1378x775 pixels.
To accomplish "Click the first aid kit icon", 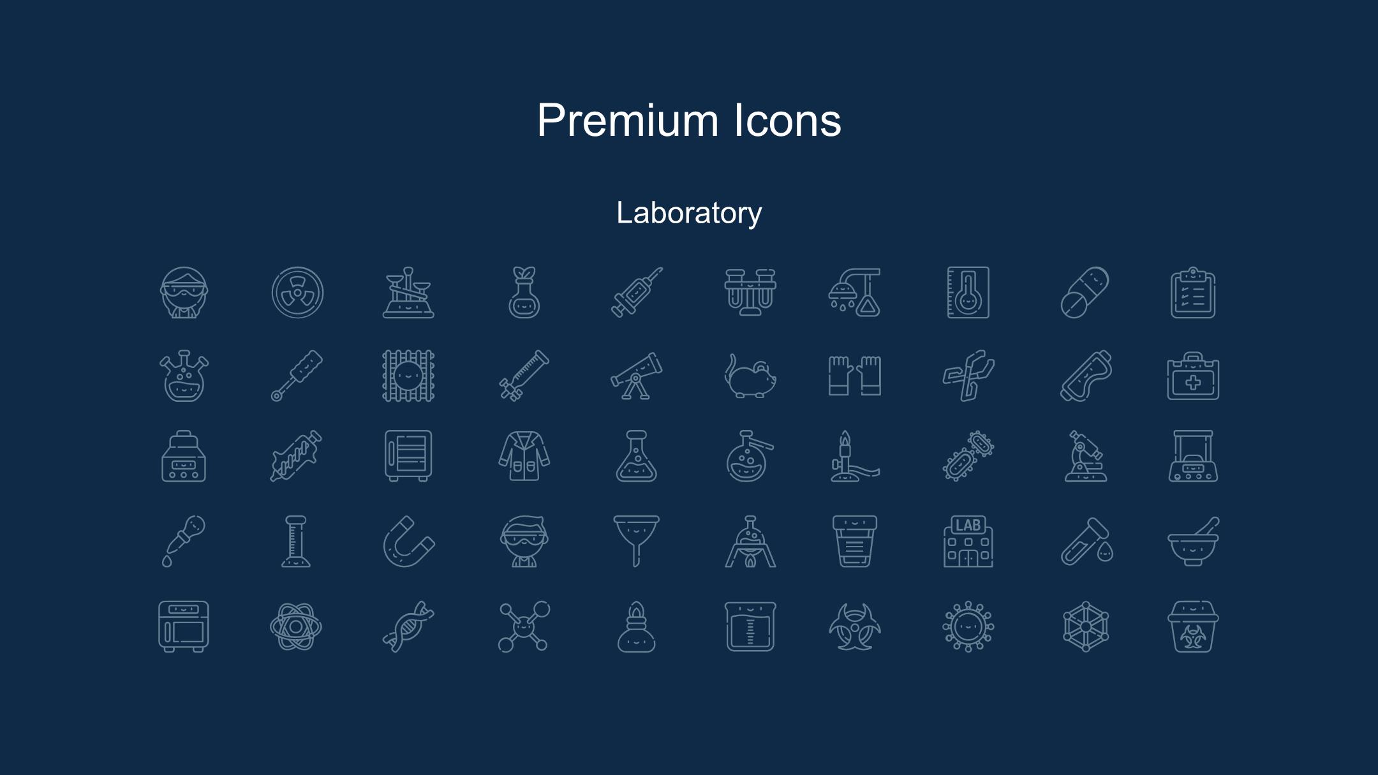I will tap(1193, 376).
